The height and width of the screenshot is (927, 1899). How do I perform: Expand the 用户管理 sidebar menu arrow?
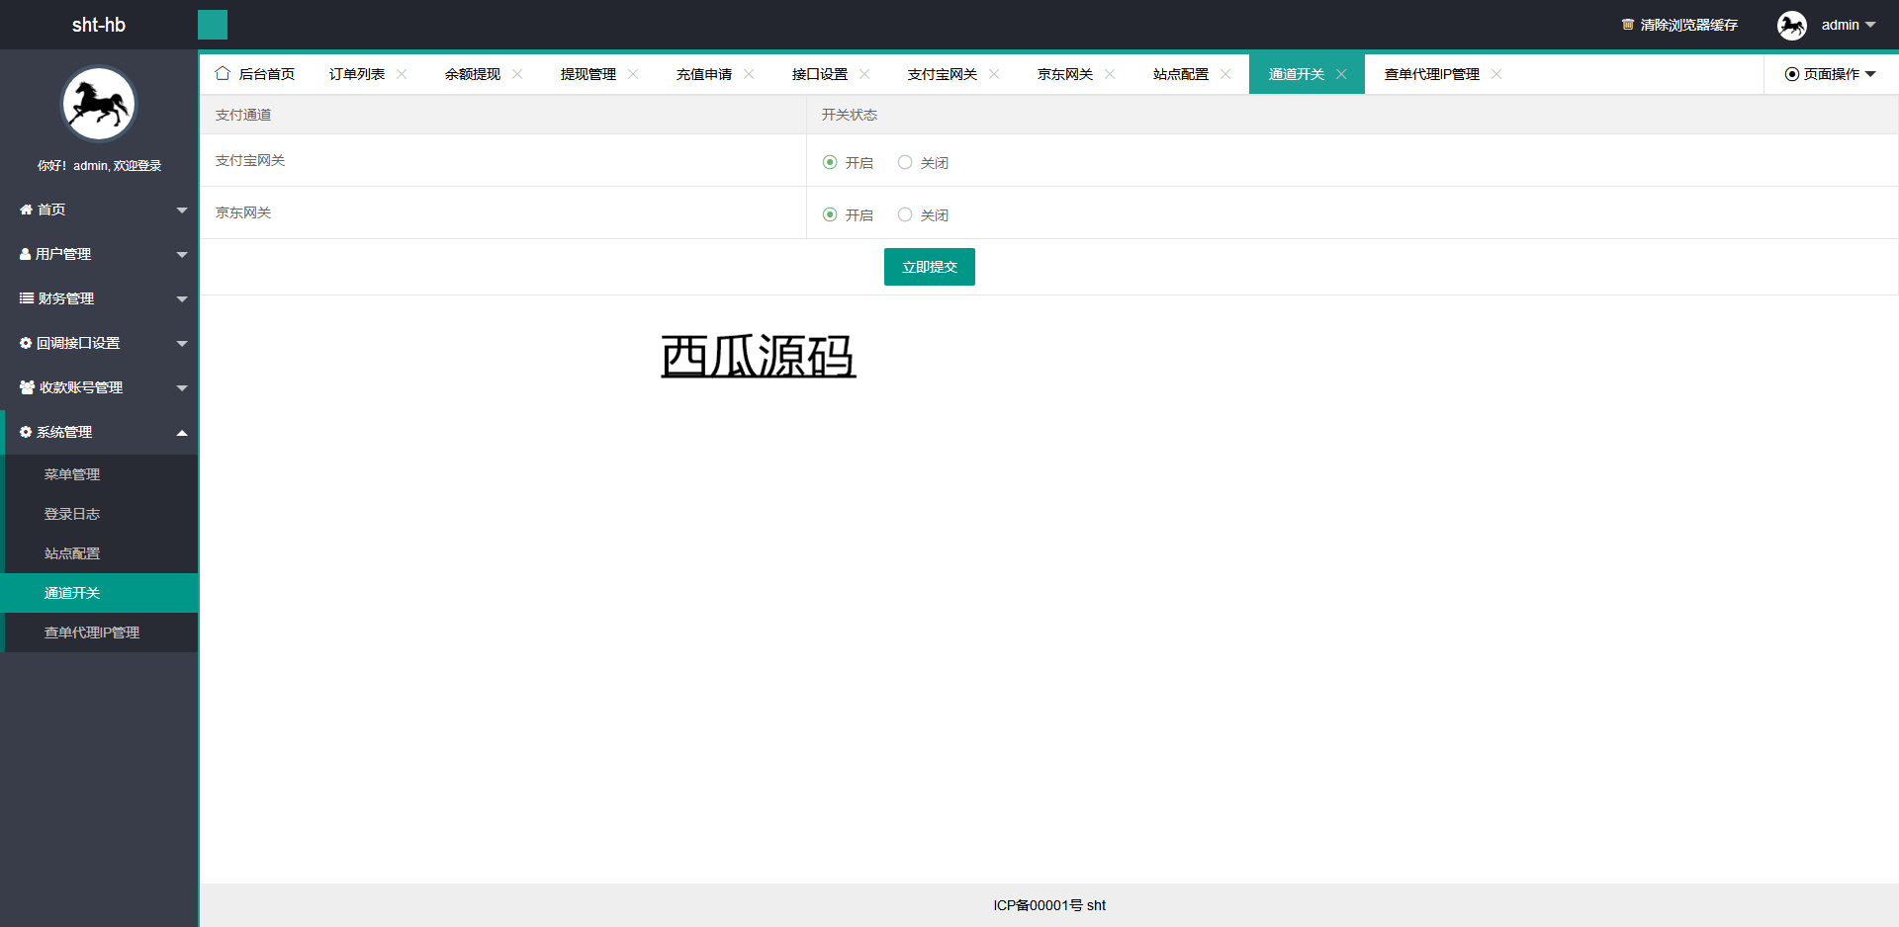point(182,255)
